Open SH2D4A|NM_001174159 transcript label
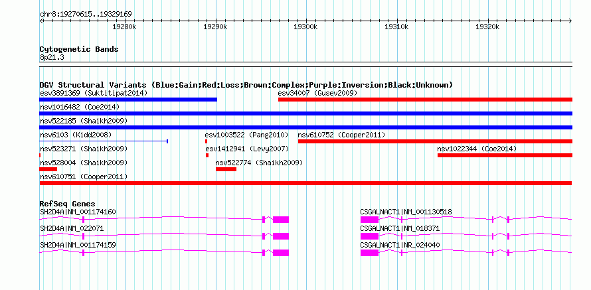Screen dimensions: 591x290 coord(78,245)
